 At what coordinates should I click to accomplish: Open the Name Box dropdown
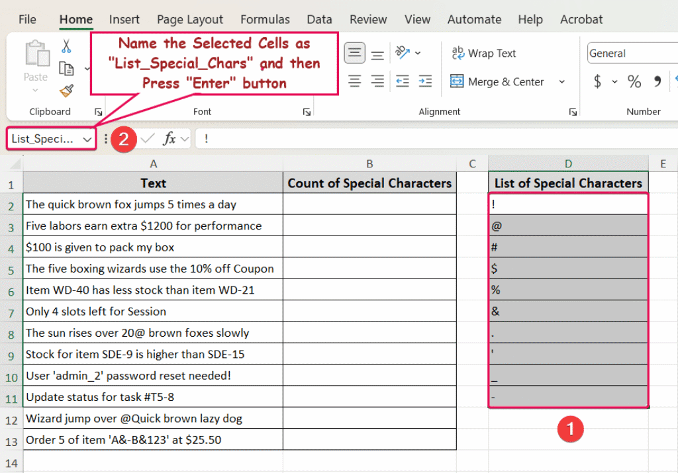coord(87,139)
